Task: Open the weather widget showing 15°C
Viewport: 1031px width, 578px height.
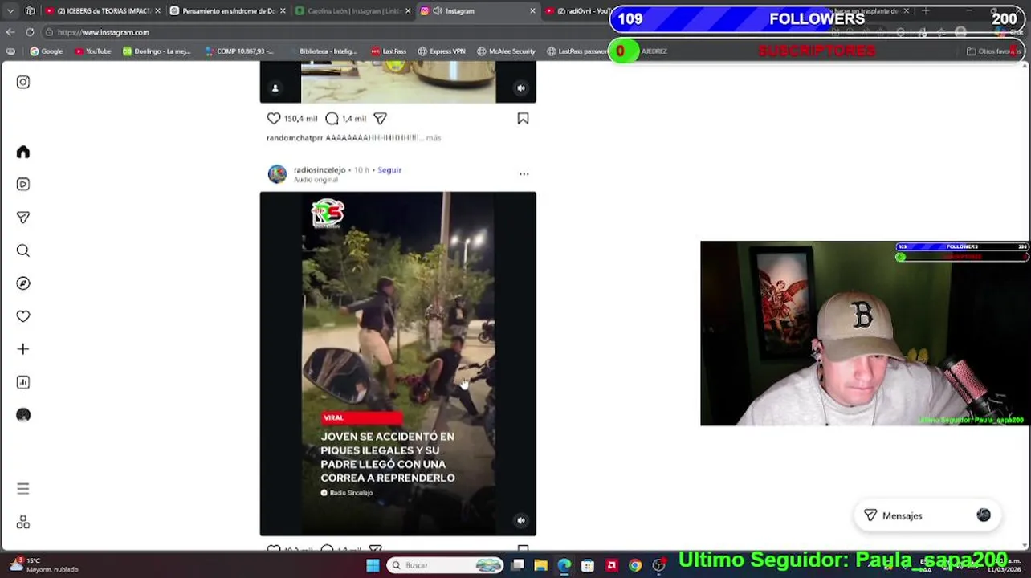Action: pos(44,565)
